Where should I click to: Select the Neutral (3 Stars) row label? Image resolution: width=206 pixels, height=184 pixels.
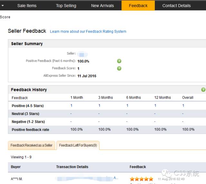(x=25, y=114)
